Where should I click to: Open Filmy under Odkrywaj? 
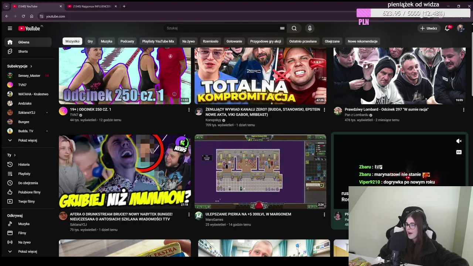(x=28, y=233)
